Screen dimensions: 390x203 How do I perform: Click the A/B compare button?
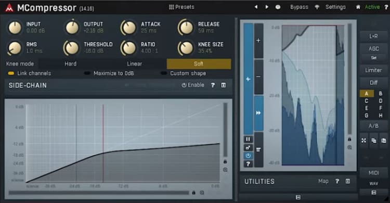coord(373,126)
